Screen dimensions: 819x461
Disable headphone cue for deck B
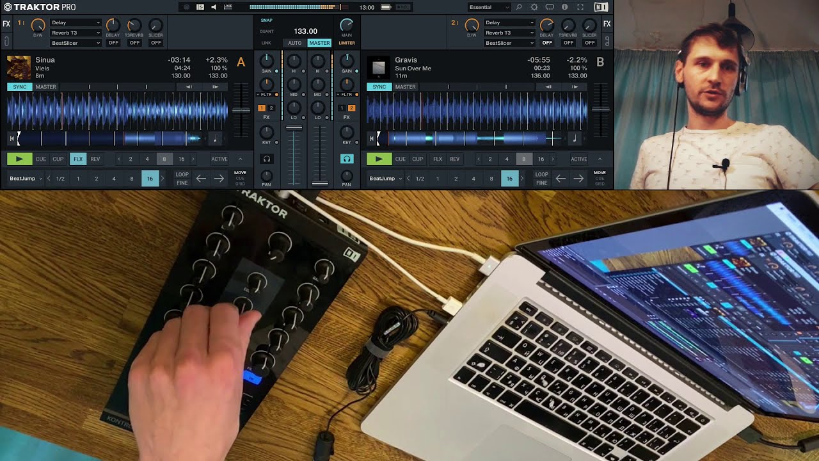347,159
